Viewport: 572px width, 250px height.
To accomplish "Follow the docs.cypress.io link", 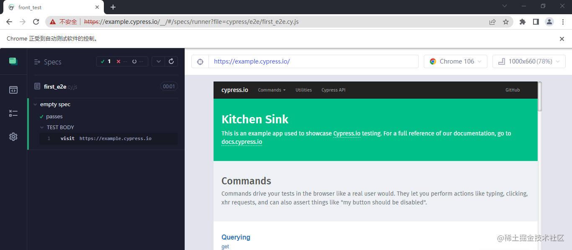I will (x=242, y=142).
